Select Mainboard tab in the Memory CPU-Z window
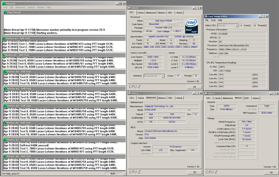The image size is (279, 177). pyautogui.click(x=228, y=98)
